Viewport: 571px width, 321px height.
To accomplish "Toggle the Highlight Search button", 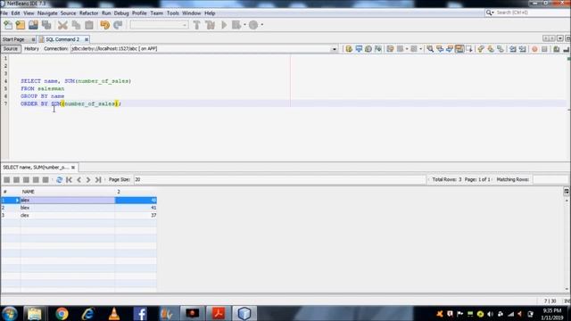I will [x=459, y=49].
